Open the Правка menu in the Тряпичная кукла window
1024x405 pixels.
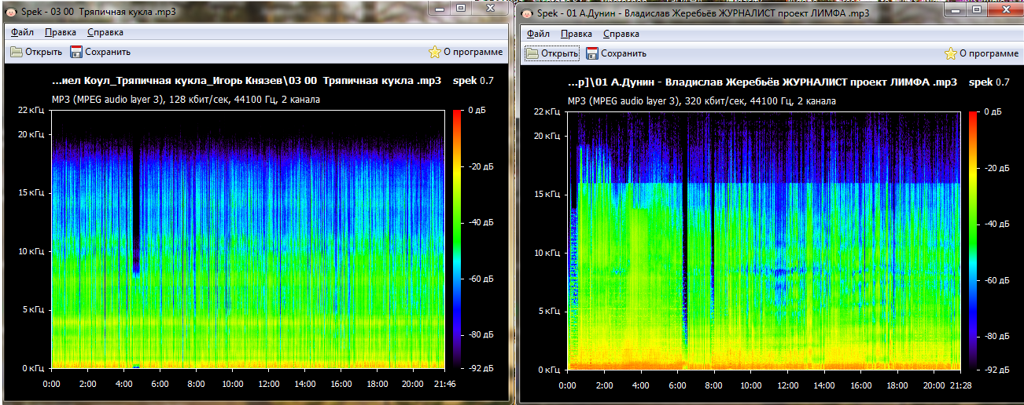(61, 32)
